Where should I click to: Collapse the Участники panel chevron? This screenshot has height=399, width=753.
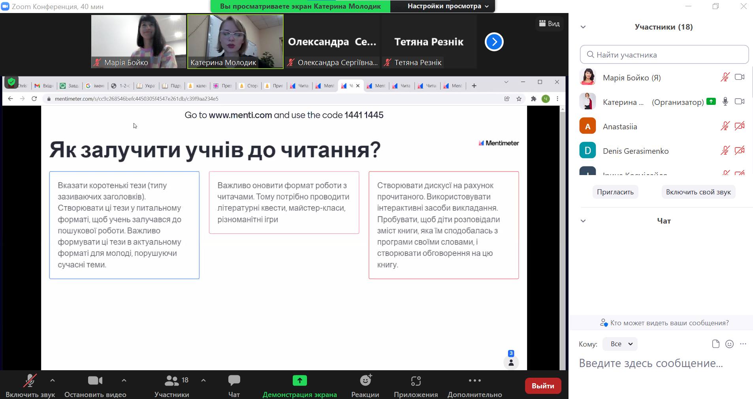[583, 27]
